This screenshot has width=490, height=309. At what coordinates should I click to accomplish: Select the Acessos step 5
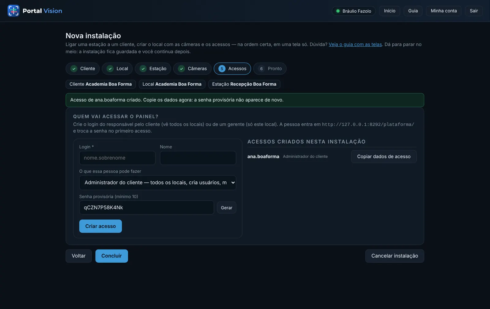tap(232, 69)
